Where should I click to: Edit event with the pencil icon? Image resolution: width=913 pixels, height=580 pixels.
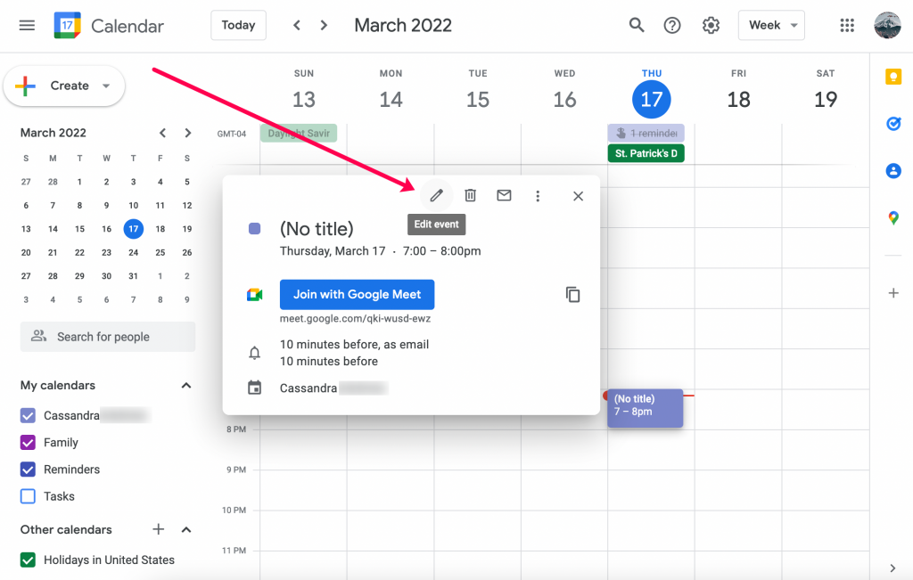click(x=437, y=196)
